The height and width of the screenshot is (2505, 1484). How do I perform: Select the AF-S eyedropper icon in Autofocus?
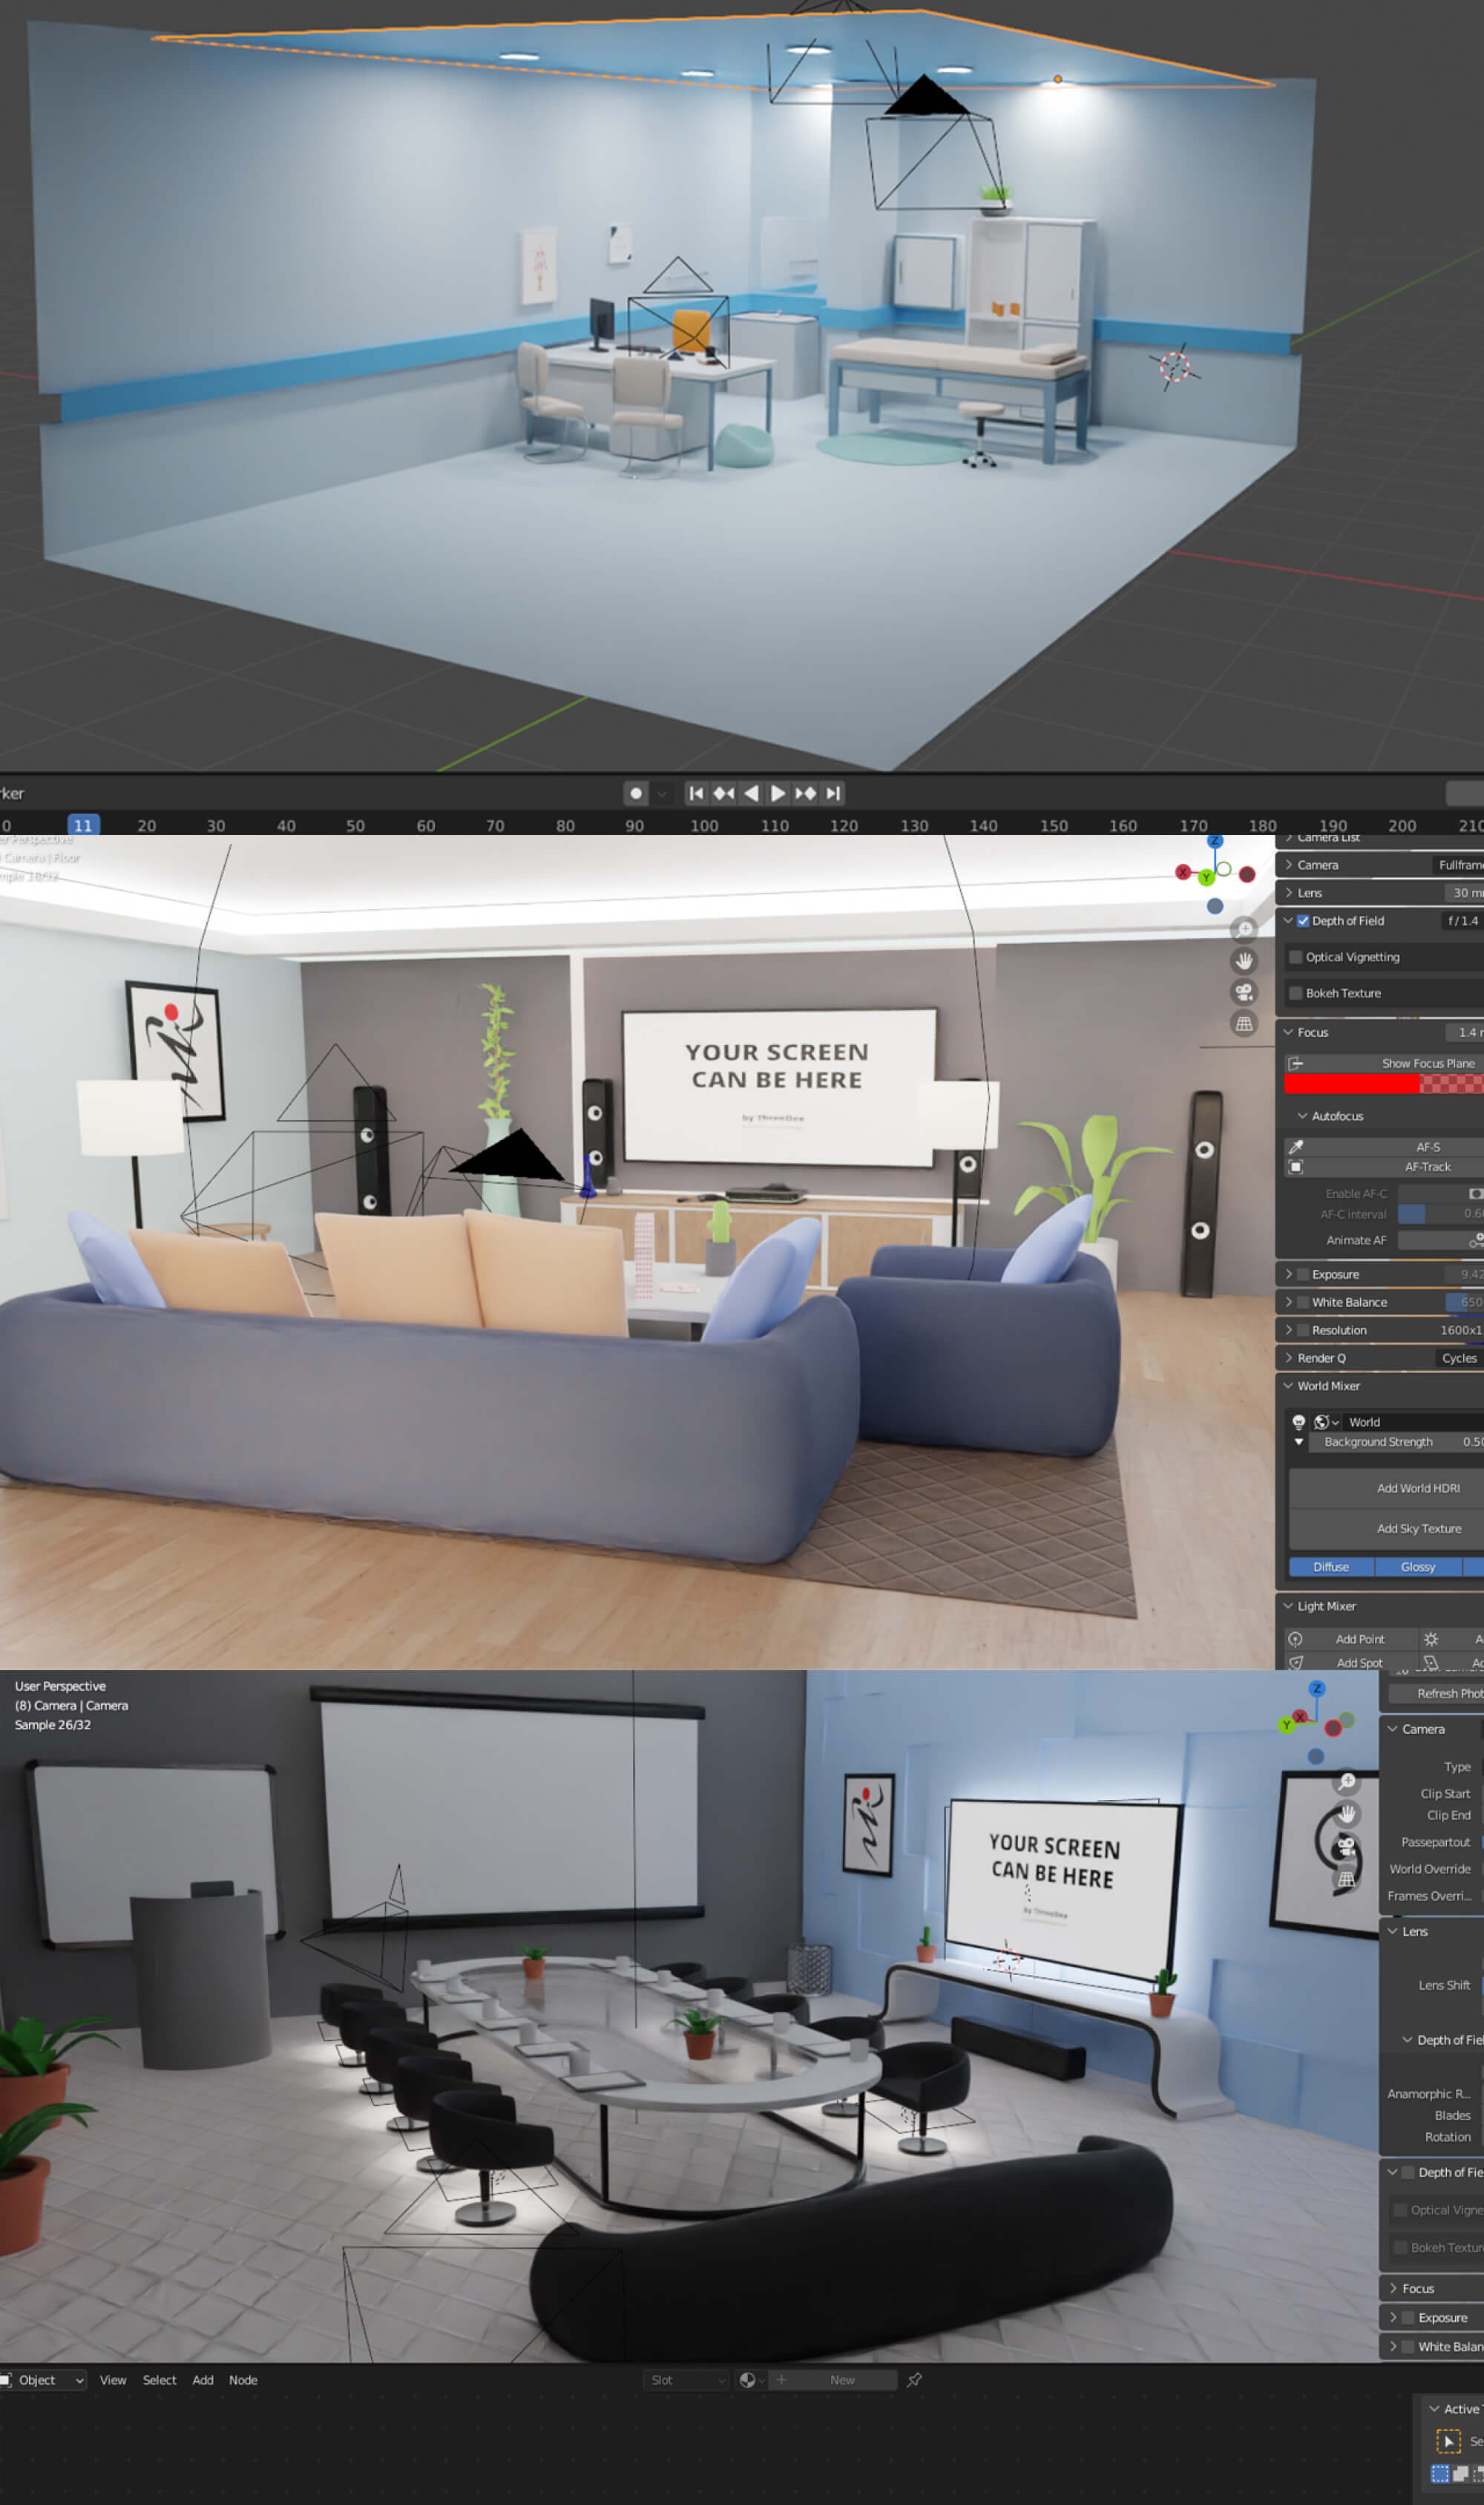(1296, 1147)
